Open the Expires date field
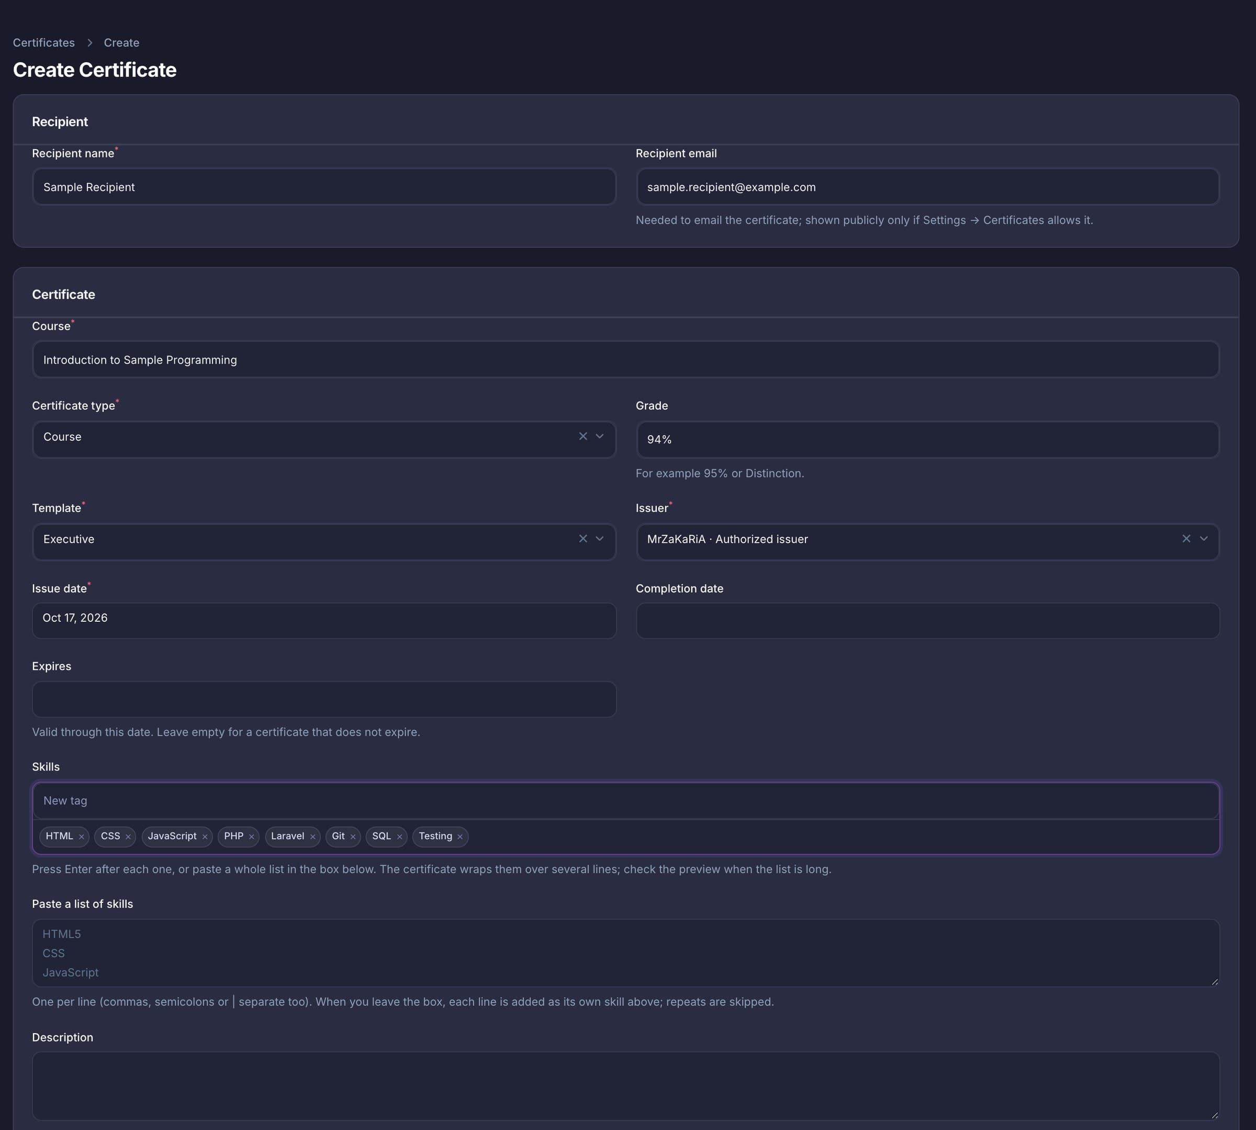The width and height of the screenshot is (1256, 1130). [324, 699]
